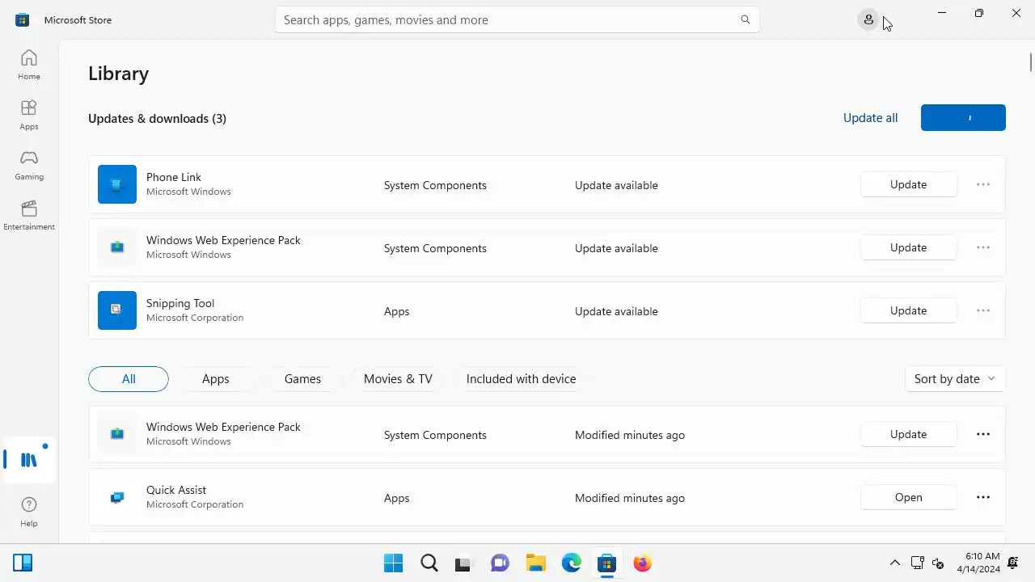Click the Quick Assist title text

pos(176,490)
